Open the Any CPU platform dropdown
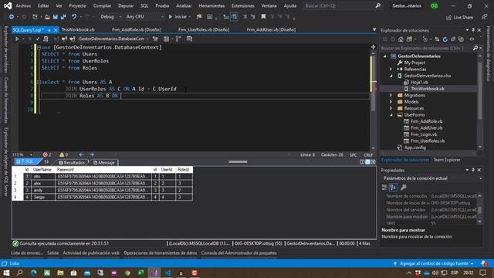Image resolution: width=494 pixels, height=278 pixels. [145, 17]
